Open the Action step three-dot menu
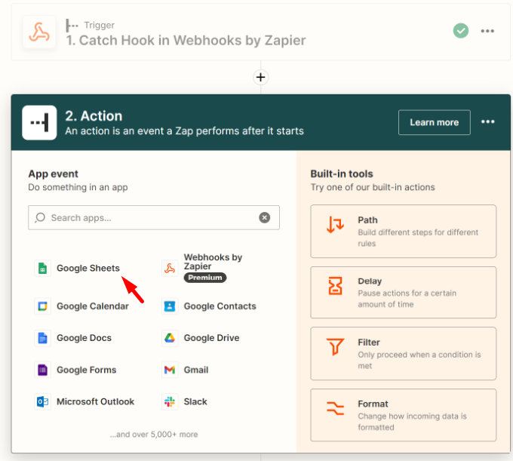This screenshot has height=461, width=513. tap(487, 121)
